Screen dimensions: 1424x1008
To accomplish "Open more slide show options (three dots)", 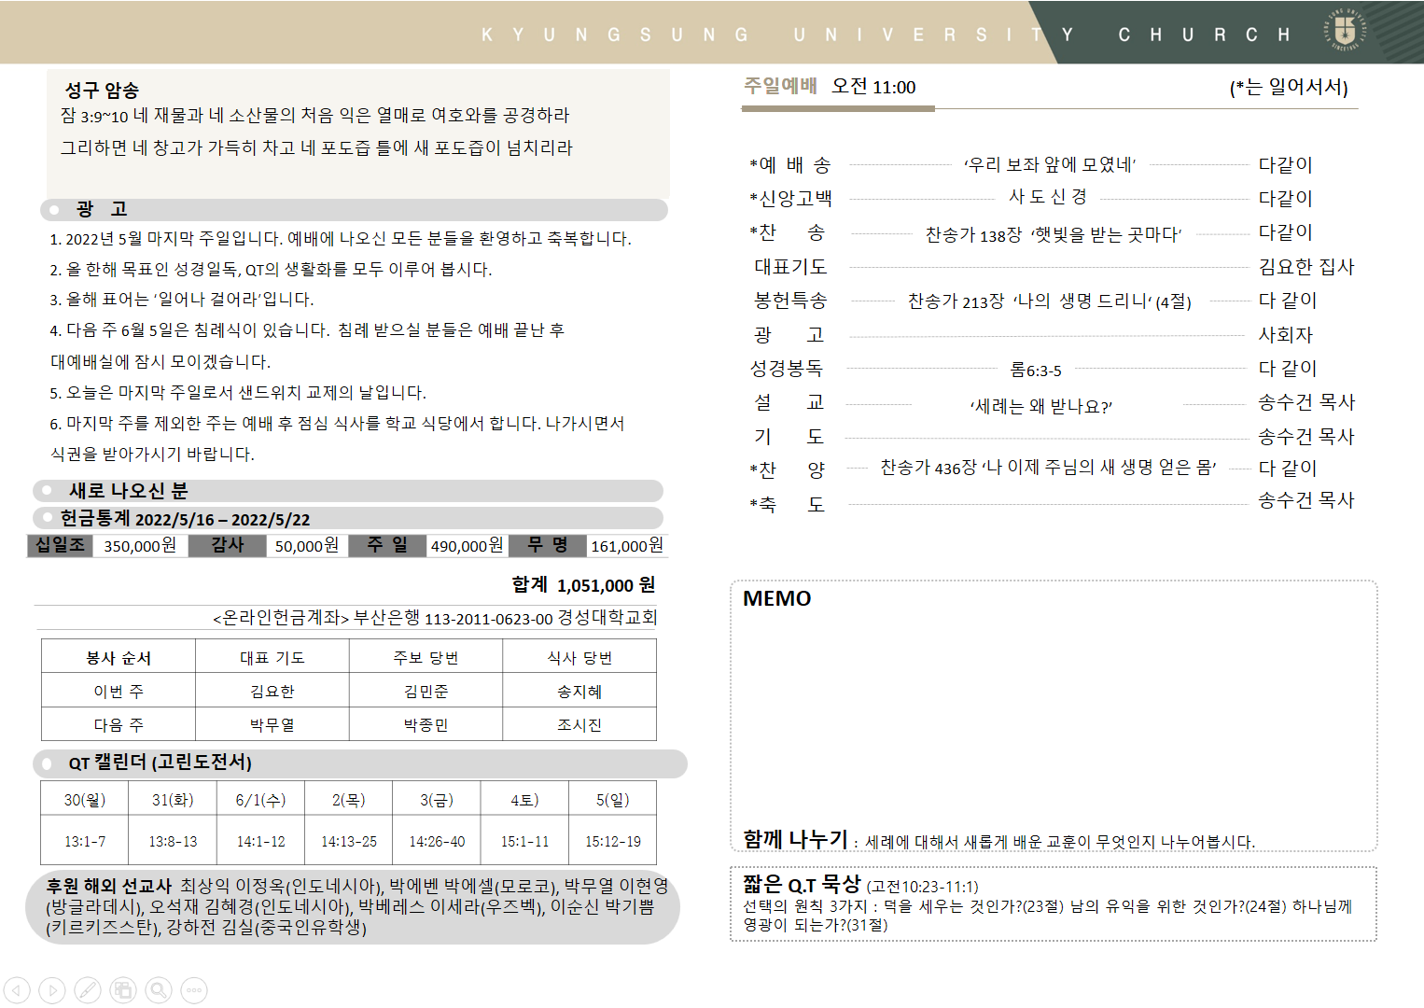I will (194, 990).
